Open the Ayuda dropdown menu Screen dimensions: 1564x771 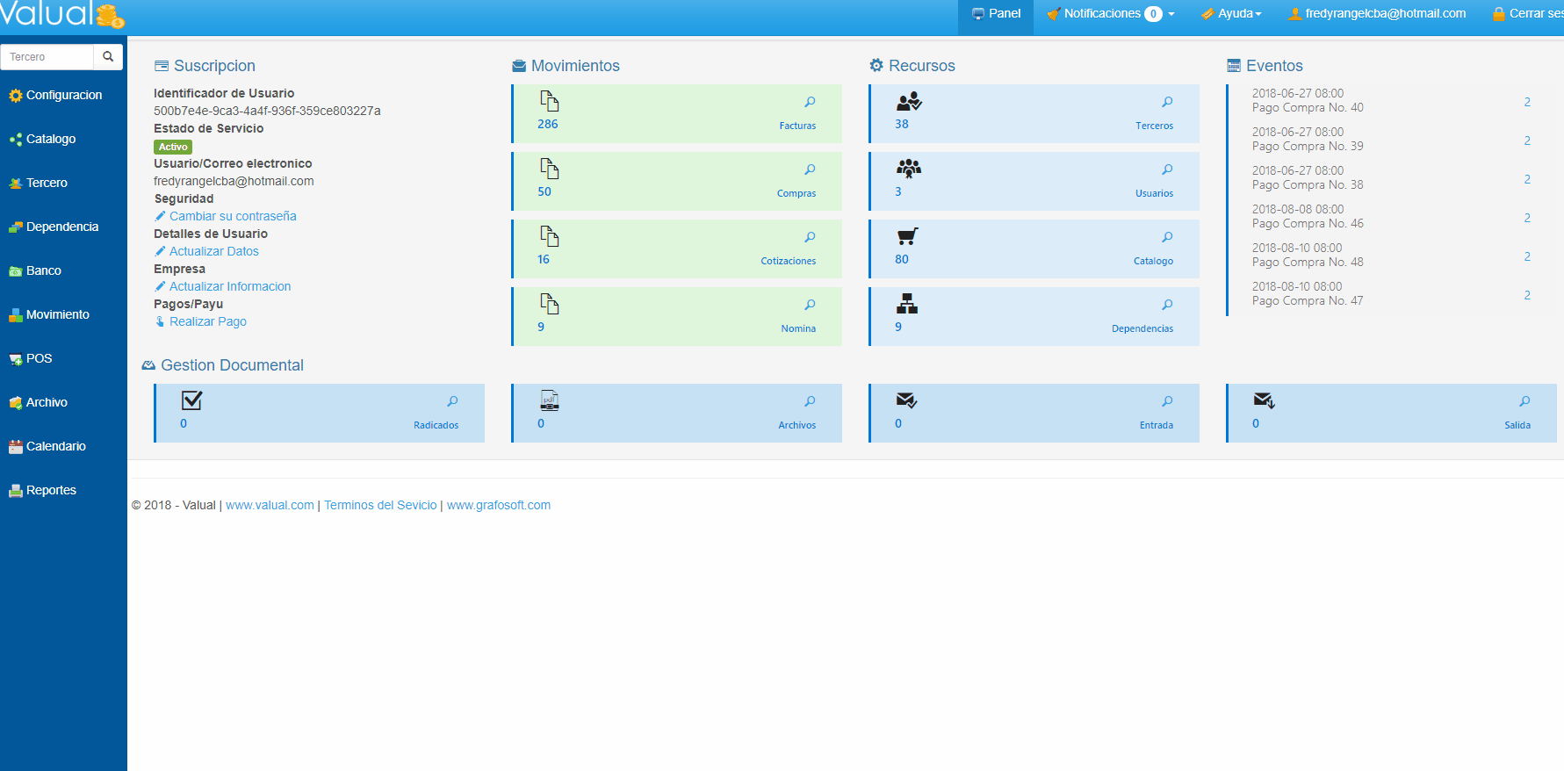pyautogui.click(x=1232, y=14)
